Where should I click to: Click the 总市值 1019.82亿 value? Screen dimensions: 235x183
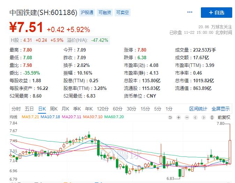pos(203,81)
